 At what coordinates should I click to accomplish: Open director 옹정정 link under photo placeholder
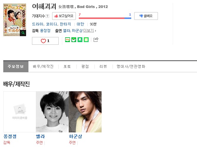click(10, 136)
